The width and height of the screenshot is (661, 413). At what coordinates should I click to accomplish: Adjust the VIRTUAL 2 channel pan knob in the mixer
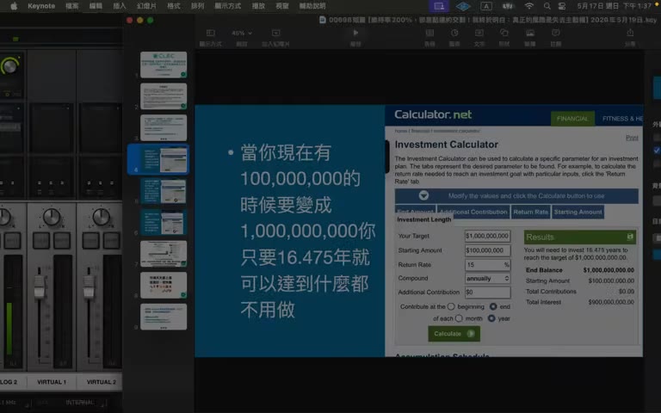click(x=102, y=218)
